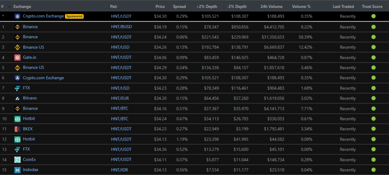Screen dimensions: 389x175
Task: Click the FTX logo in row 7
Action: click(17, 88)
